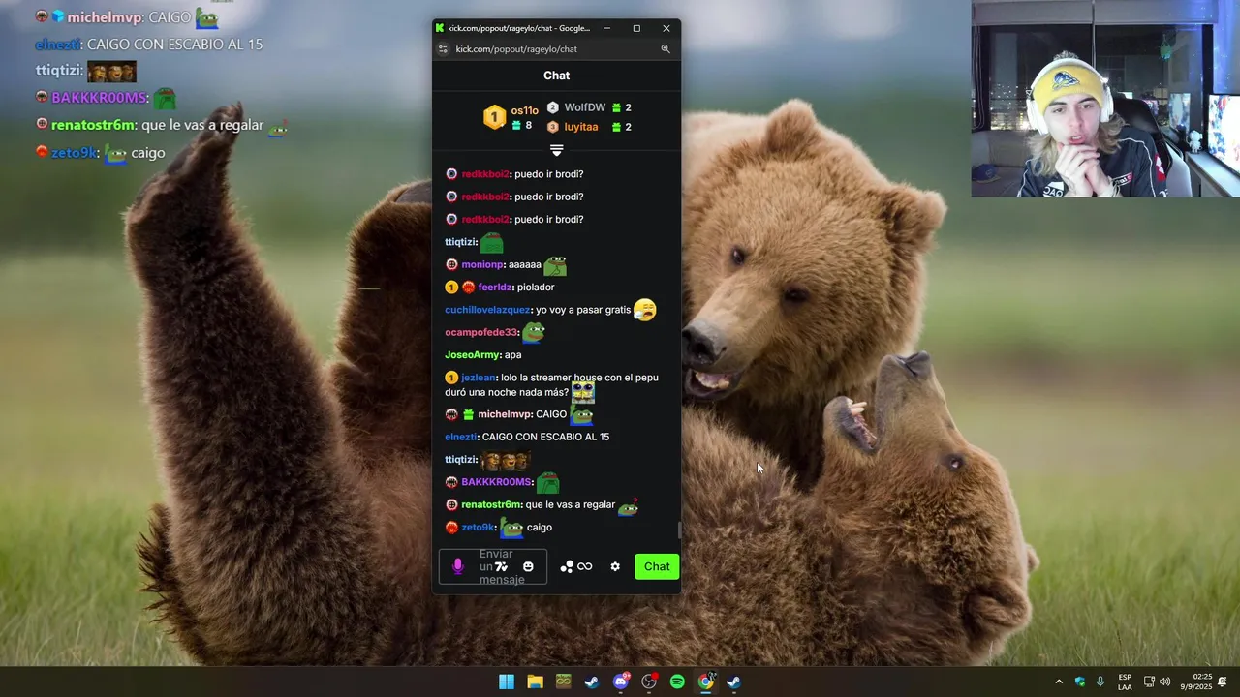Viewport: 1240px width, 697px height.
Task: Select leaderboard user WolfDW
Action: [x=584, y=107]
